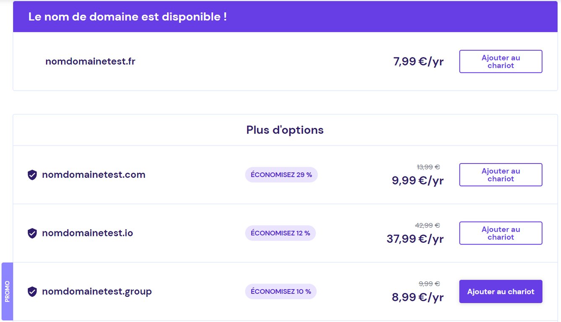Click the availability banner message
This screenshot has height=322, width=561.
tap(127, 17)
